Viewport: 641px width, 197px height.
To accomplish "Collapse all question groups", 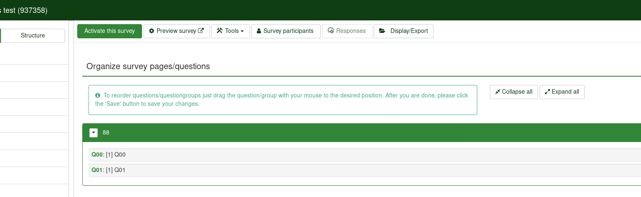I will 514,92.
